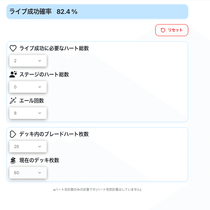The width and height of the screenshot is (210, 210).
Task: Click the ライブ成功に必要なハート総数 label
Action: (54, 48)
